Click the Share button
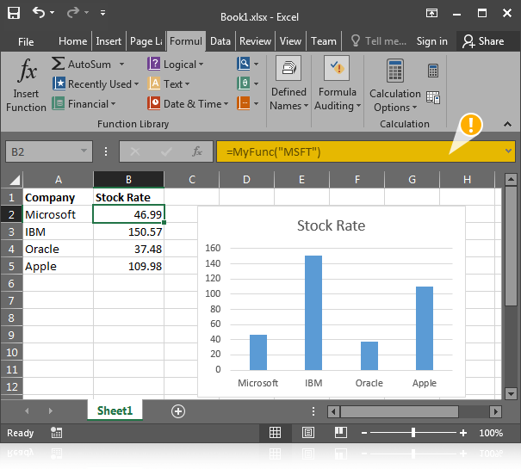The height and width of the screenshot is (469, 521). (x=483, y=41)
